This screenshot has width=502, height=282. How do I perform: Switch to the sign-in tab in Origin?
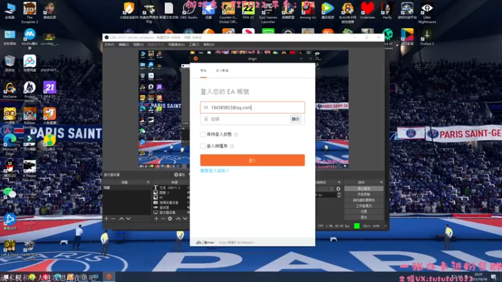(203, 71)
